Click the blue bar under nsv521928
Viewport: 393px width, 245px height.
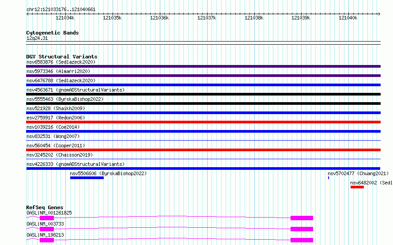click(x=203, y=113)
